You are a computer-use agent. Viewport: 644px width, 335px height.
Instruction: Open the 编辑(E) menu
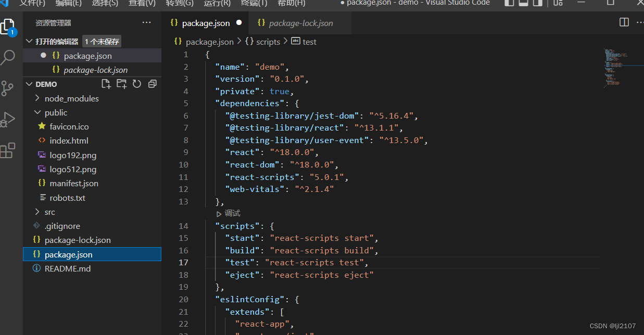pos(69,3)
